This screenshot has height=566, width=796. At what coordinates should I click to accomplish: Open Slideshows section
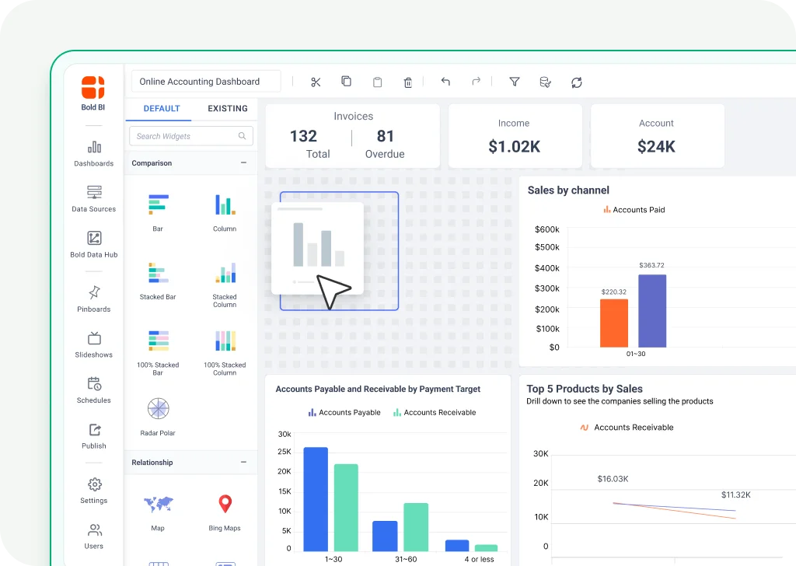pyautogui.click(x=94, y=344)
